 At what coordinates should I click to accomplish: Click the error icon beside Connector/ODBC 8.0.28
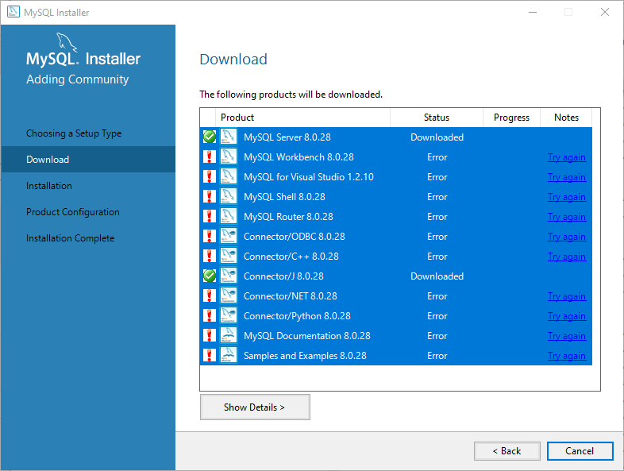[210, 237]
